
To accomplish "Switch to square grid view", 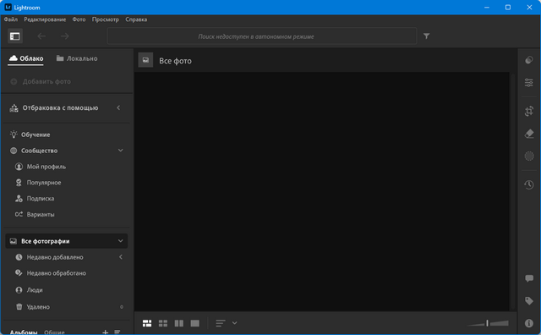I will (x=163, y=323).
